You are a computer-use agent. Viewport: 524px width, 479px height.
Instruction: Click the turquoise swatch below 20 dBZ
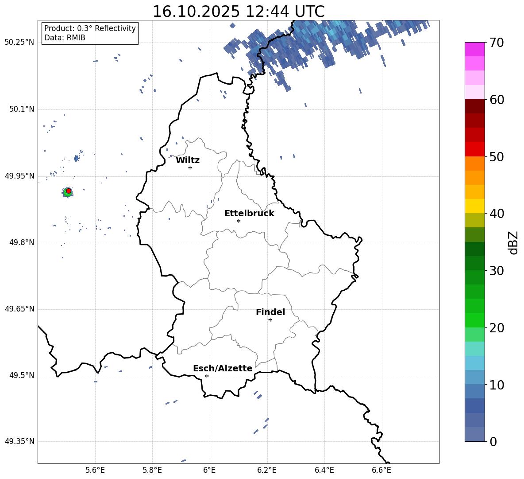pos(475,349)
